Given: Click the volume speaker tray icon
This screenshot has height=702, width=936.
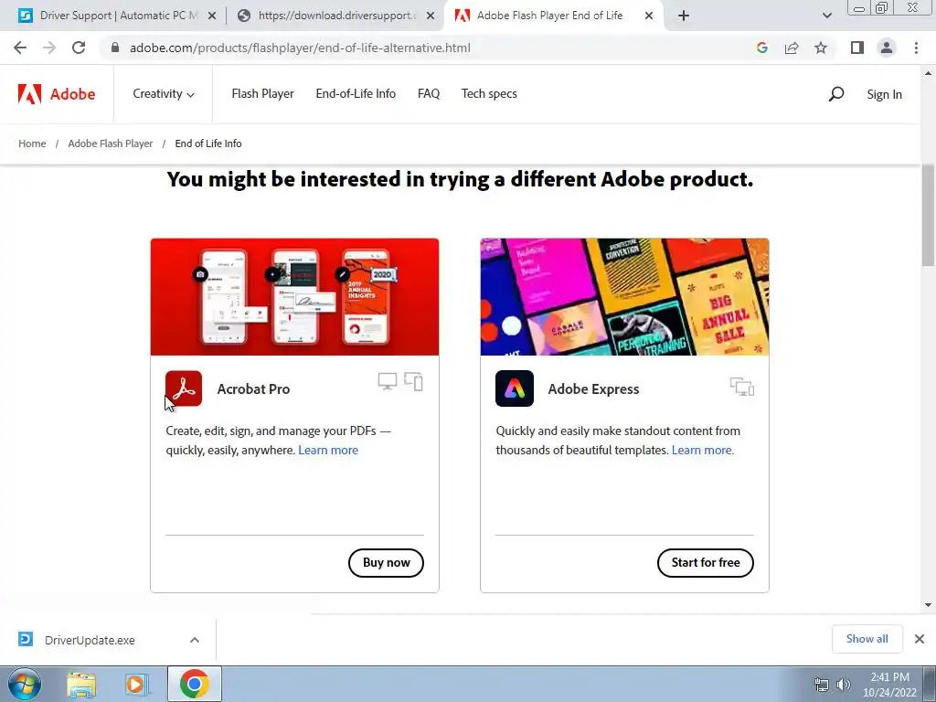Looking at the screenshot, I should pyautogui.click(x=843, y=685).
